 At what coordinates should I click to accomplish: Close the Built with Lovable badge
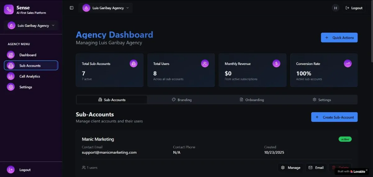(x=367, y=170)
